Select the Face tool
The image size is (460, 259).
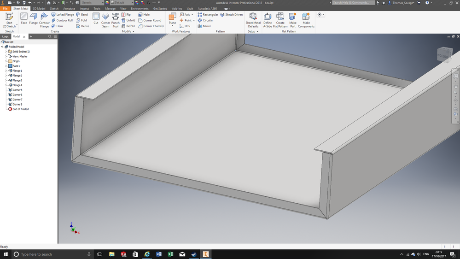24,19
